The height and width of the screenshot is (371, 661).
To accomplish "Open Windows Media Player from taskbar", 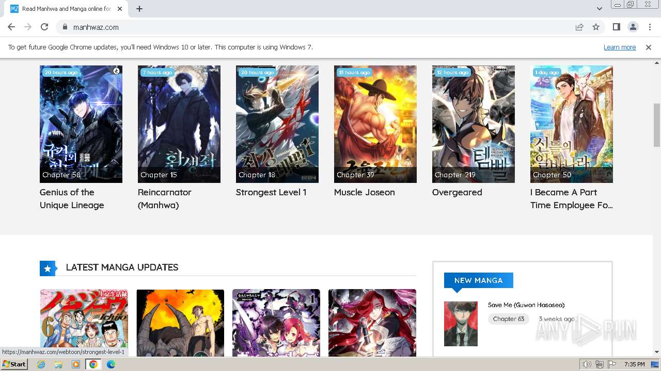I will 76,364.
